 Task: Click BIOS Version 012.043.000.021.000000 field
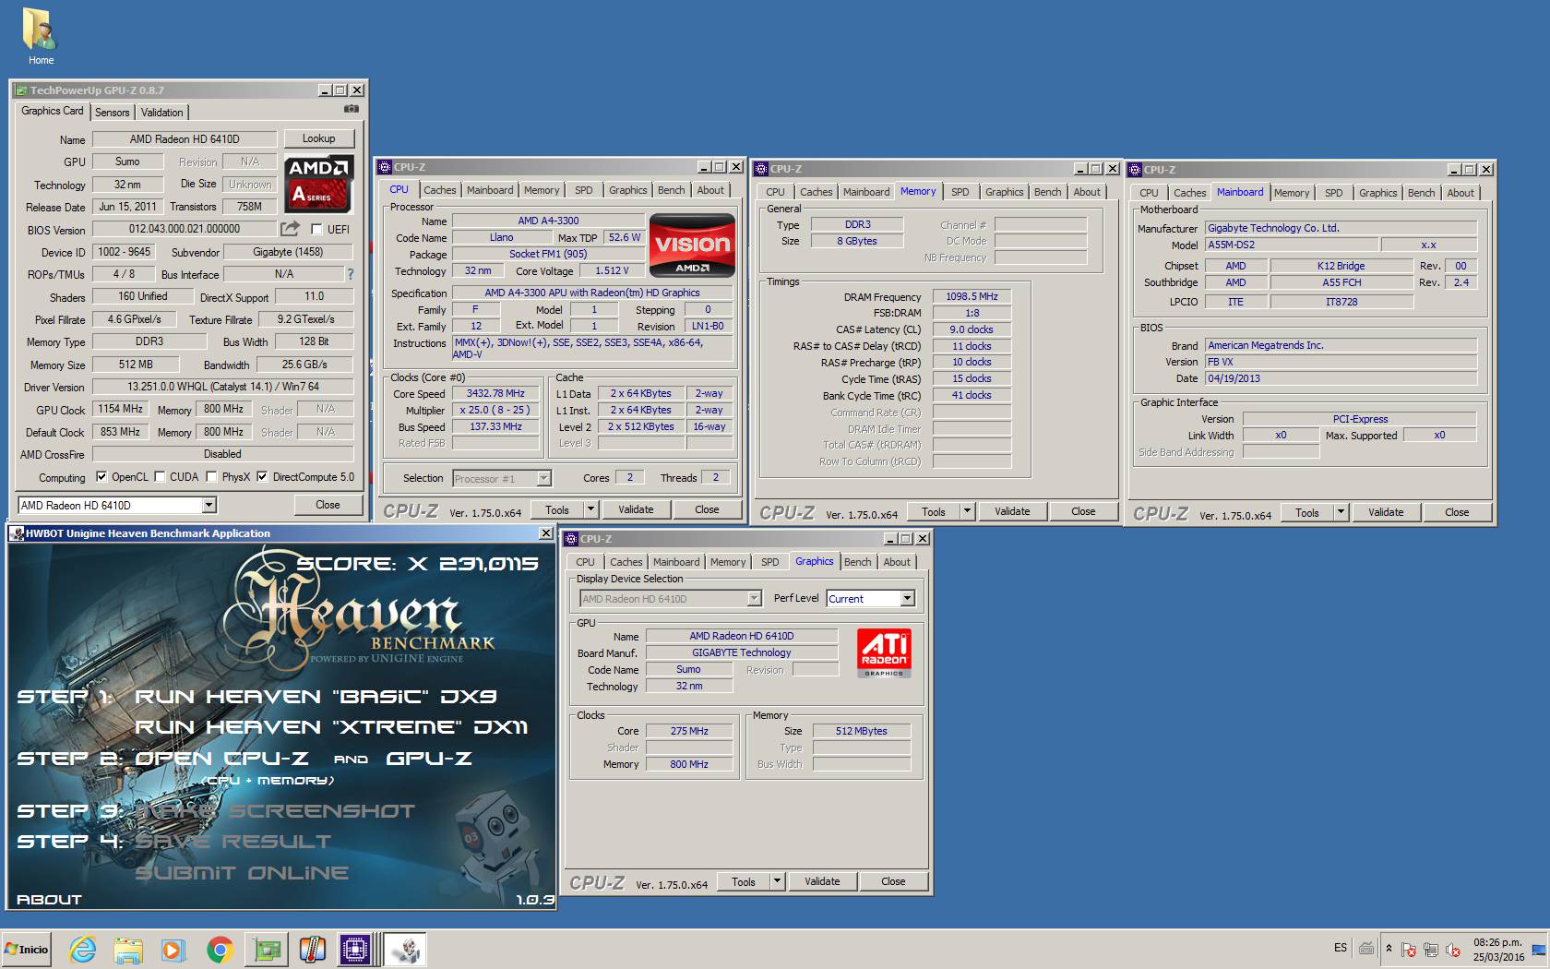[x=185, y=229]
